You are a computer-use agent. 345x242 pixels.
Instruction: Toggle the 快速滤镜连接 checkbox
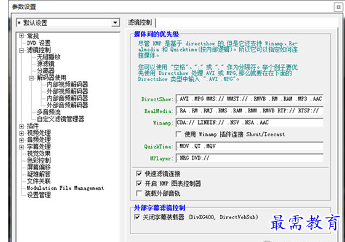click(139, 174)
